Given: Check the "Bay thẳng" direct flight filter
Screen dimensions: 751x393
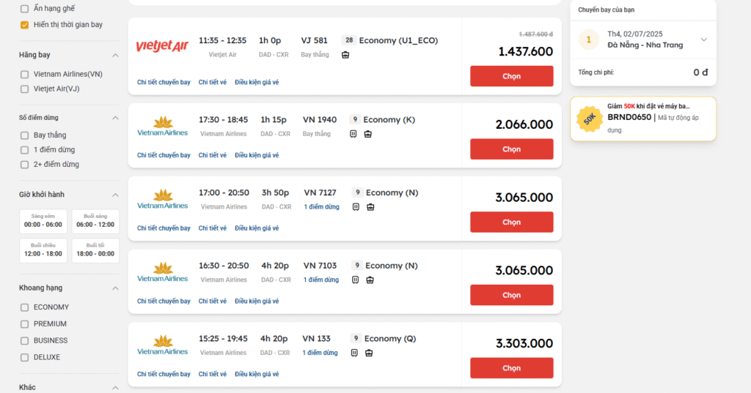Looking at the screenshot, I should [x=25, y=135].
